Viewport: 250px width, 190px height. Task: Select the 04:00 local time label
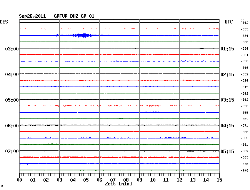(12, 75)
